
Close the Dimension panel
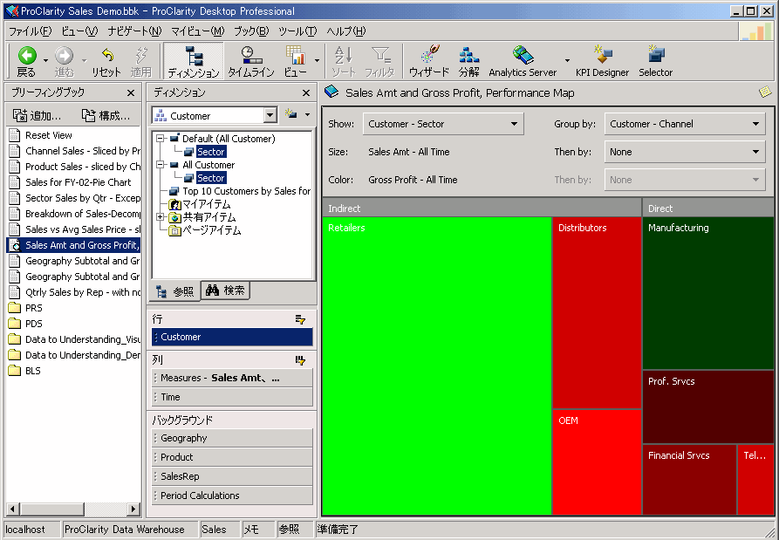(x=306, y=92)
